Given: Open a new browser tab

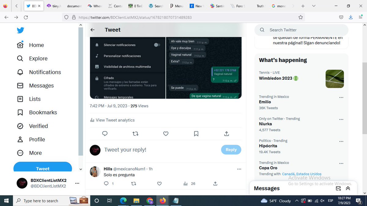Looking at the screenshot, I should [x=303, y=6].
